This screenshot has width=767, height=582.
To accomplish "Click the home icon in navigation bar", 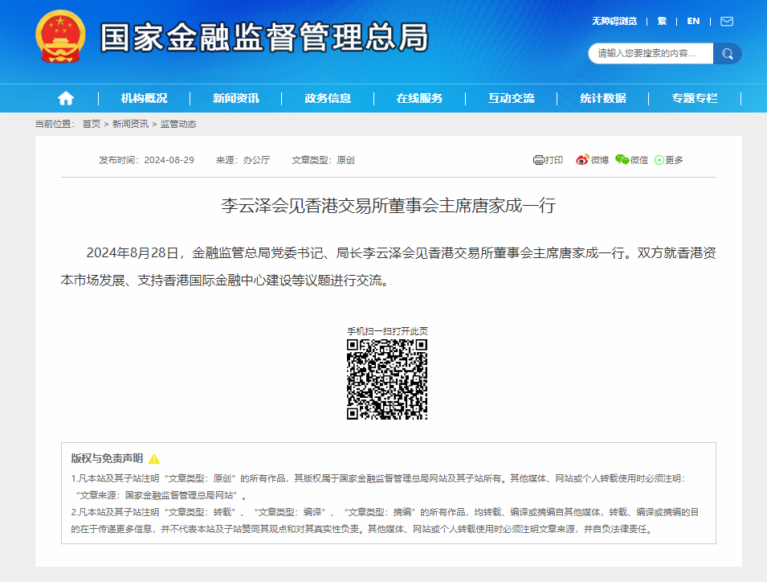I will coord(66,98).
